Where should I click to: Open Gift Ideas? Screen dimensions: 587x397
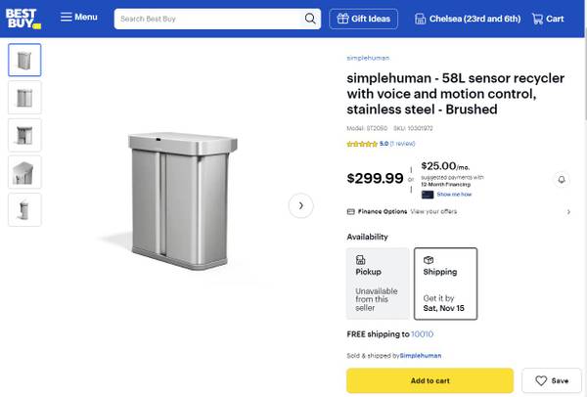364,19
